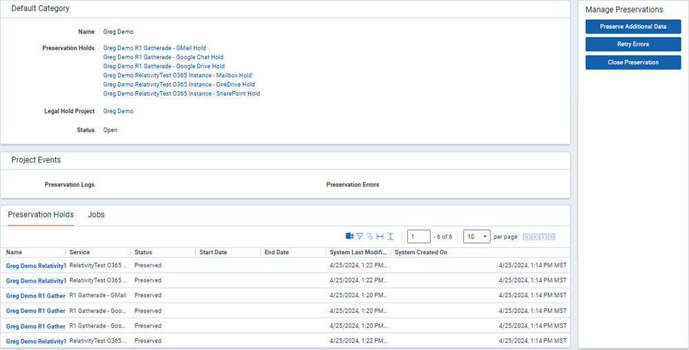The height and width of the screenshot is (350, 689).
Task: Click Preserve Additional Data button
Action: tap(633, 26)
